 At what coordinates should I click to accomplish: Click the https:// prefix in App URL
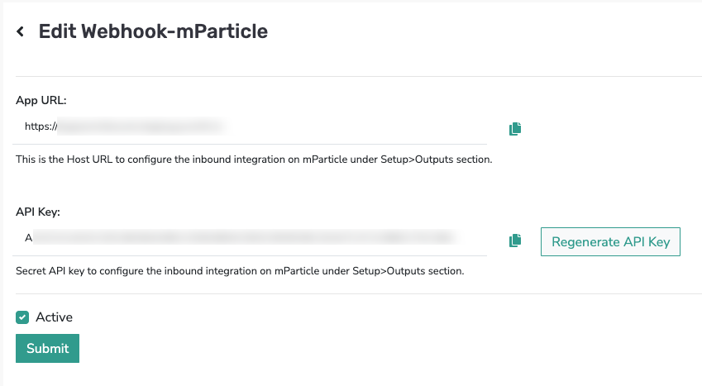(x=41, y=126)
